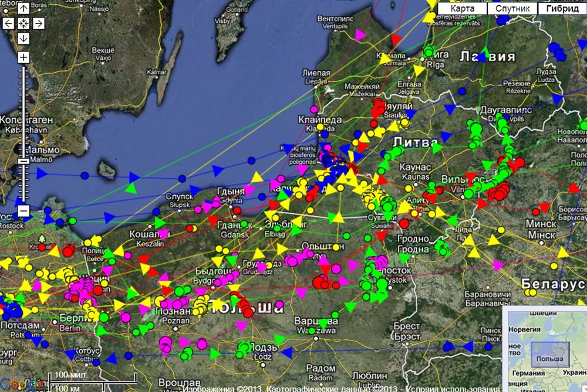587x392 pixels.
Task: Click the Польша viewport box in overview map
Action: click(550, 354)
